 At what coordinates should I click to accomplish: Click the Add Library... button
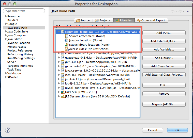click(164, 58)
